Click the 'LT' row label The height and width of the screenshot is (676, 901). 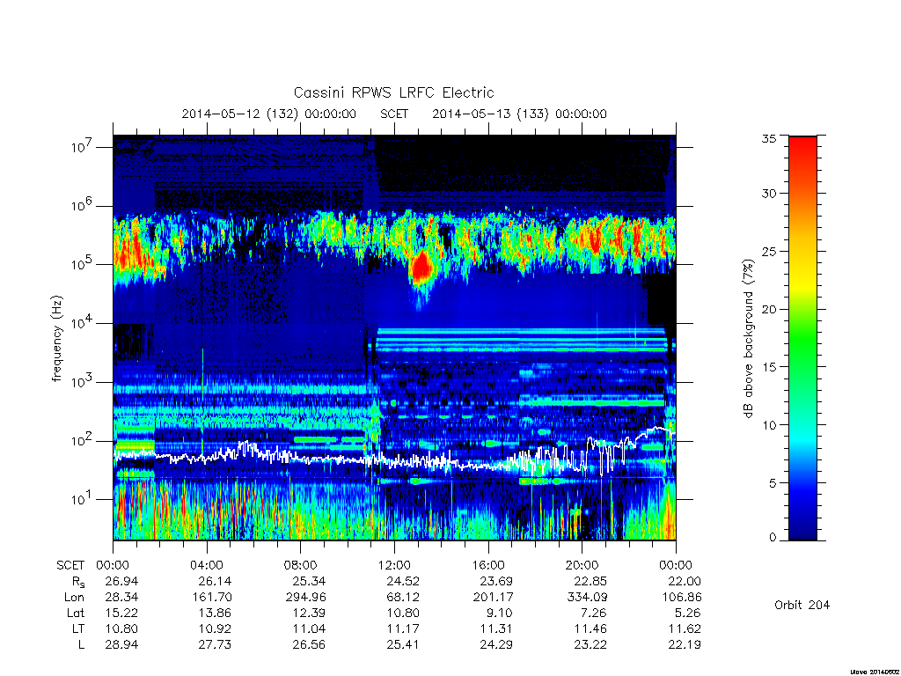(x=78, y=628)
